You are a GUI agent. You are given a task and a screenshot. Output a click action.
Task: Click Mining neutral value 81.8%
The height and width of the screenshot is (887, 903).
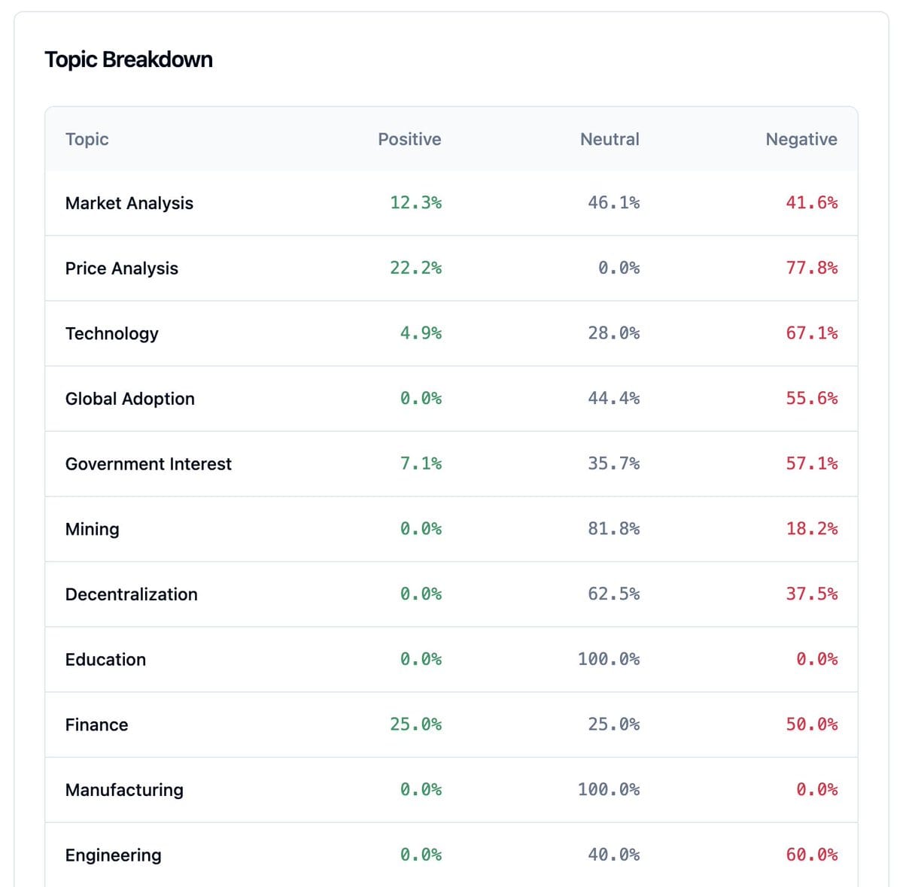pyautogui.click(x=613, y=529)
